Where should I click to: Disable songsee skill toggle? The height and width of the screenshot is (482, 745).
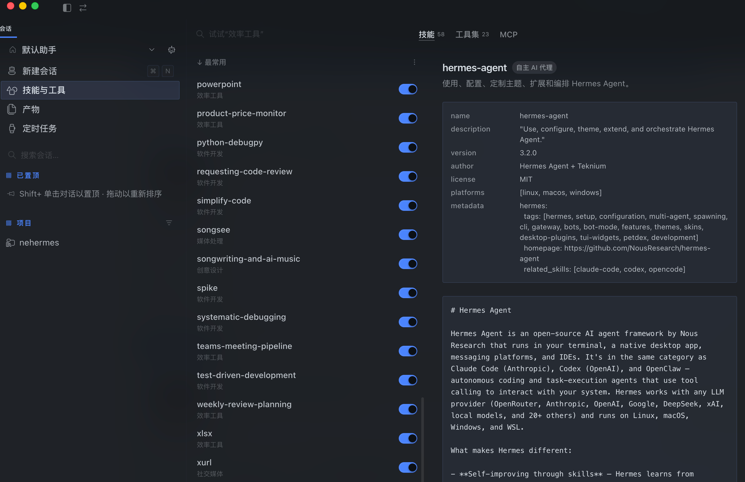(408, 235)
